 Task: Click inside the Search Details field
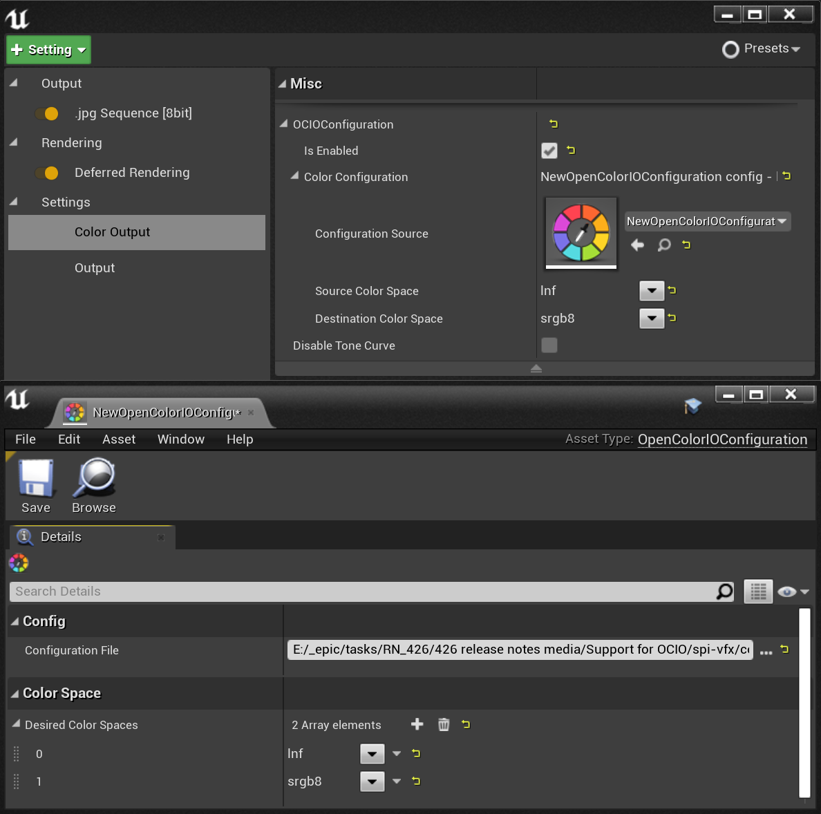tap(276, 591)
